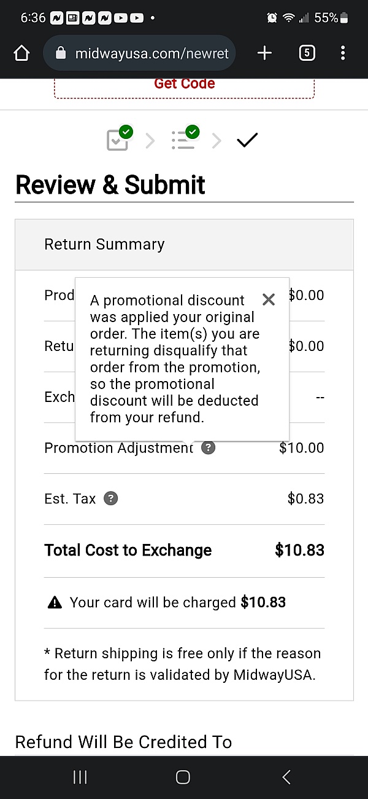
Task: Open a new tab with plus icon
Action: 264,53
